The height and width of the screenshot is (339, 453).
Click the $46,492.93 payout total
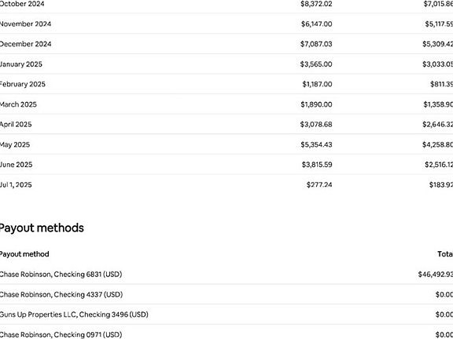coord(436,274)
